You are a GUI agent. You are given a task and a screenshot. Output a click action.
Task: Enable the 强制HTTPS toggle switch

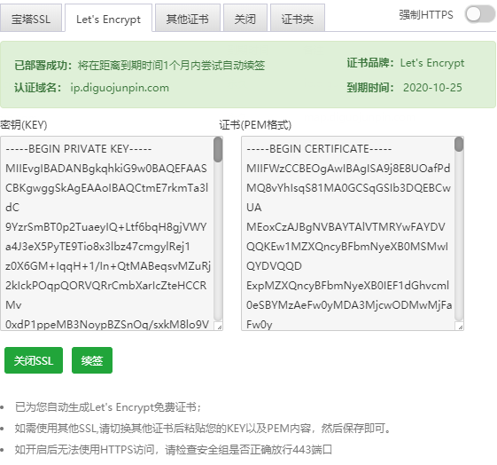click(x=480, y=14)
